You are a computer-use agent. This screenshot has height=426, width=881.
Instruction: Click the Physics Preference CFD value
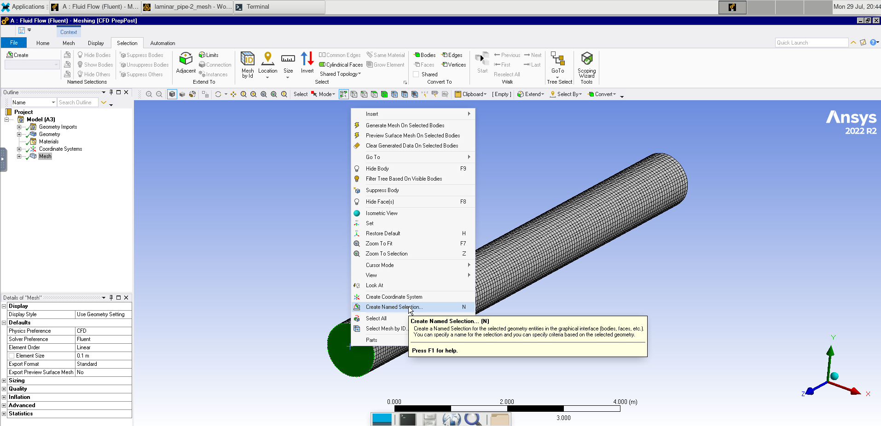click(x=104, y=331)
